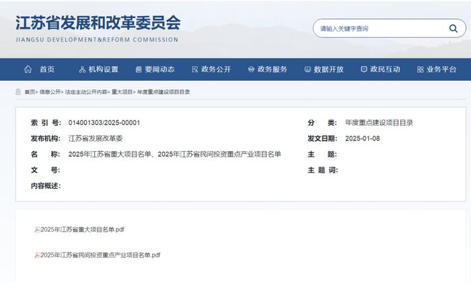This screenshot has width=471, height=283.
Task: Open 信息公开 breadcrumb link
Action: click(x=50, y=92)
